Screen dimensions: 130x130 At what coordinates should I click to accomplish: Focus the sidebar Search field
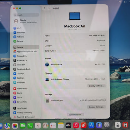(x=26, y=15)
